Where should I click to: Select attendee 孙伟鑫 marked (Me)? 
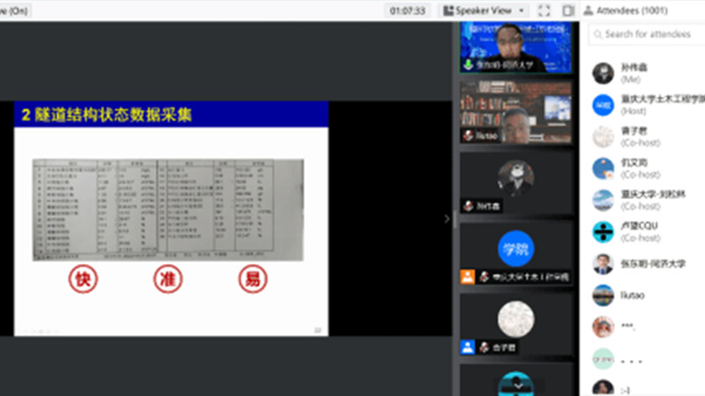click(648, 73)
